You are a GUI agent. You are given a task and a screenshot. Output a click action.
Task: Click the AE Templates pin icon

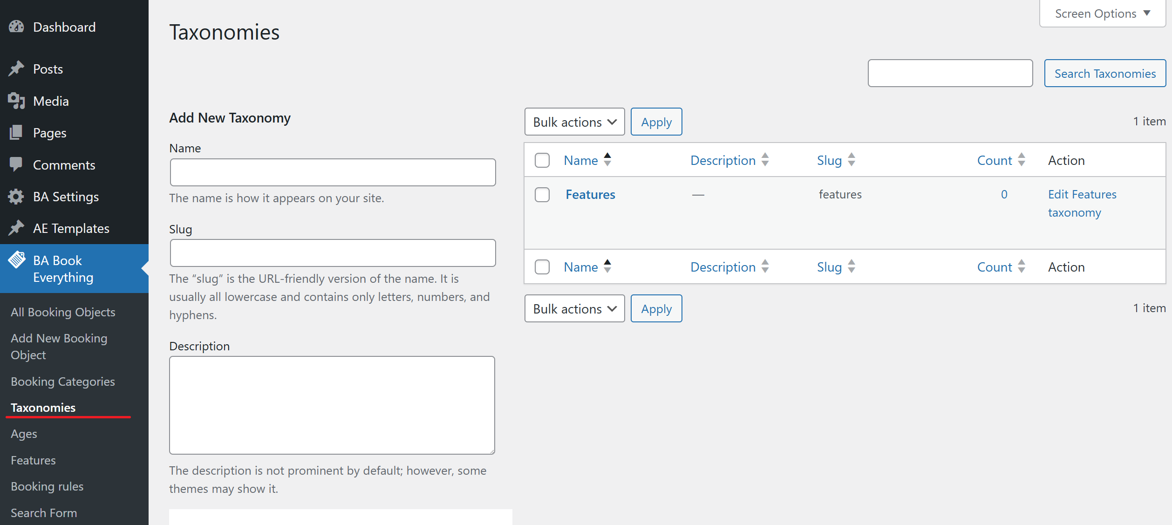[16, 228]
